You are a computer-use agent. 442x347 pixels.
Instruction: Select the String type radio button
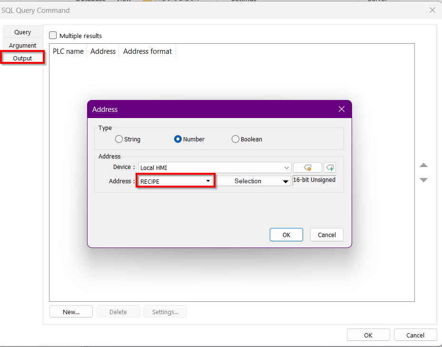point(119,139)
